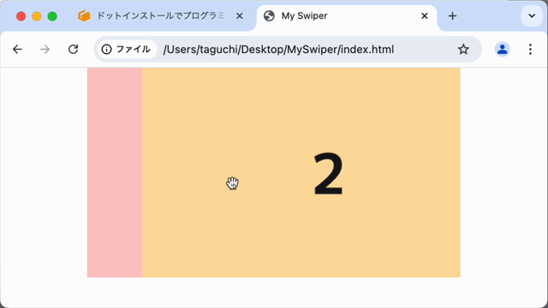Focus the address bar URL text
The width and height of the screenshot is (548, 308).
coord(278,50)
